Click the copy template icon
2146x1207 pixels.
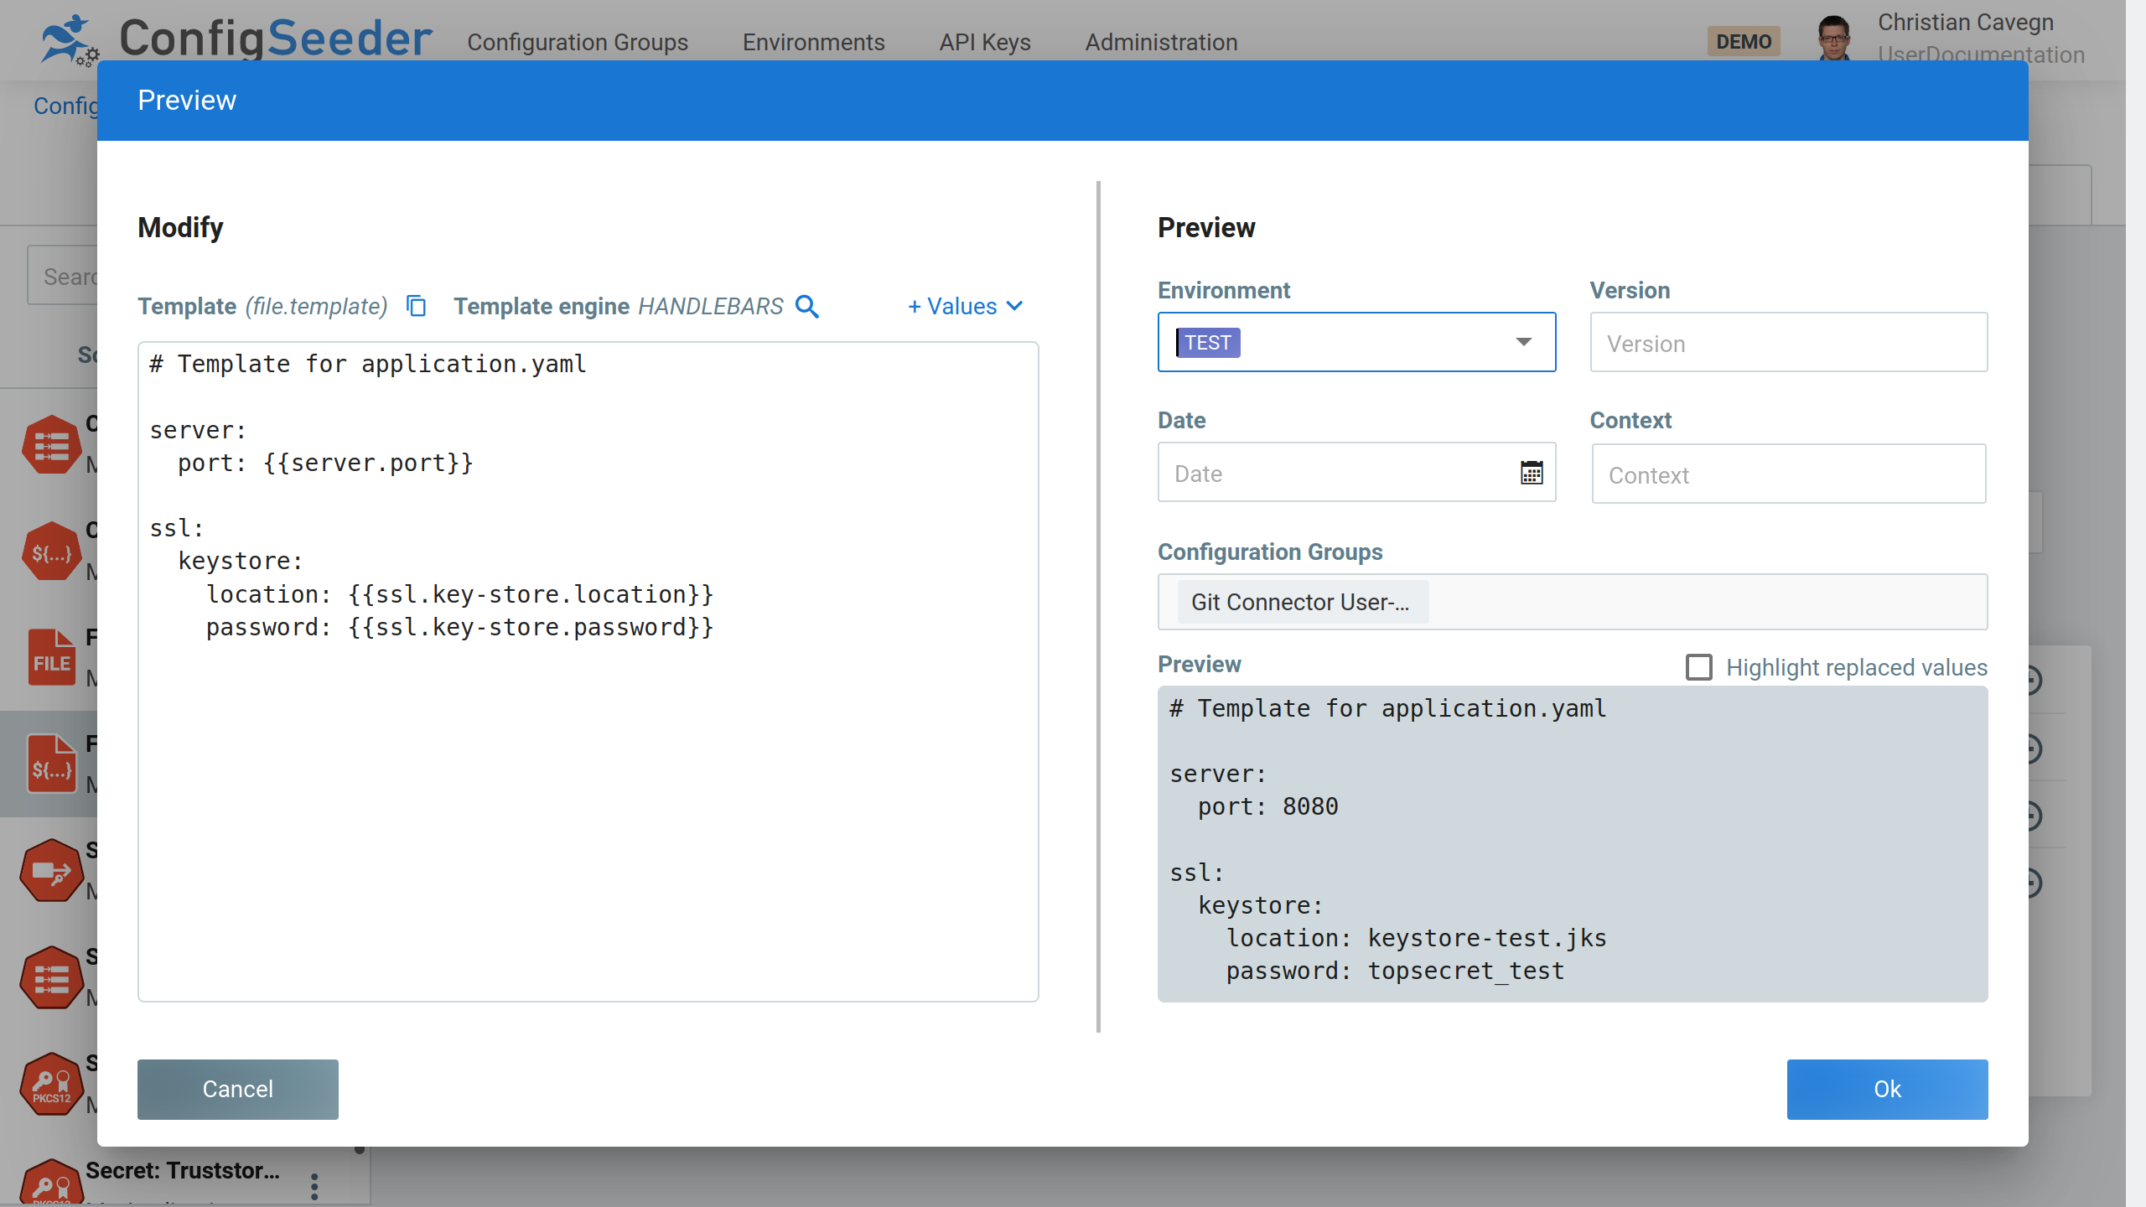pos(417,306)
